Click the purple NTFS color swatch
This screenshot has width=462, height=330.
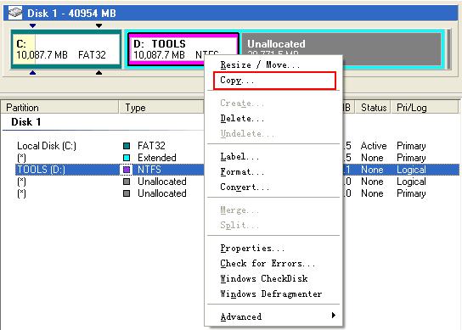[x=127, y=170]
